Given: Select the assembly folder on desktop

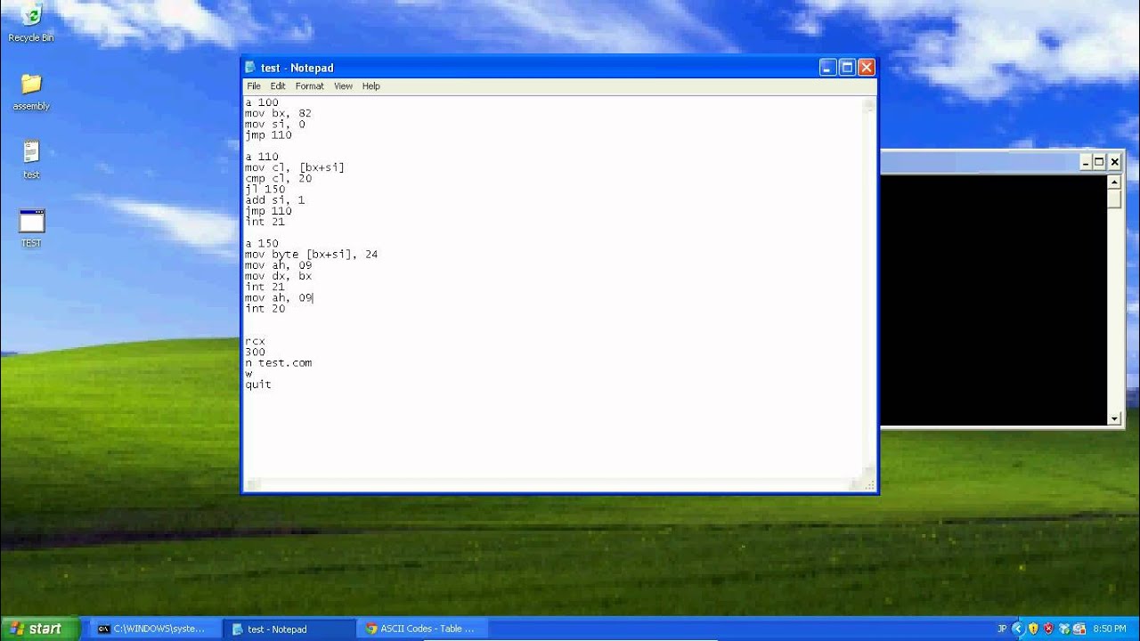Looking at the screenshot, I should [31, 93].
